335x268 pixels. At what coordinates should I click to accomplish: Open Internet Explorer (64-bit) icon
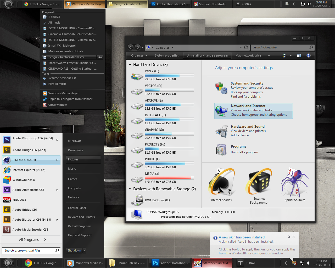coord(7,170)
